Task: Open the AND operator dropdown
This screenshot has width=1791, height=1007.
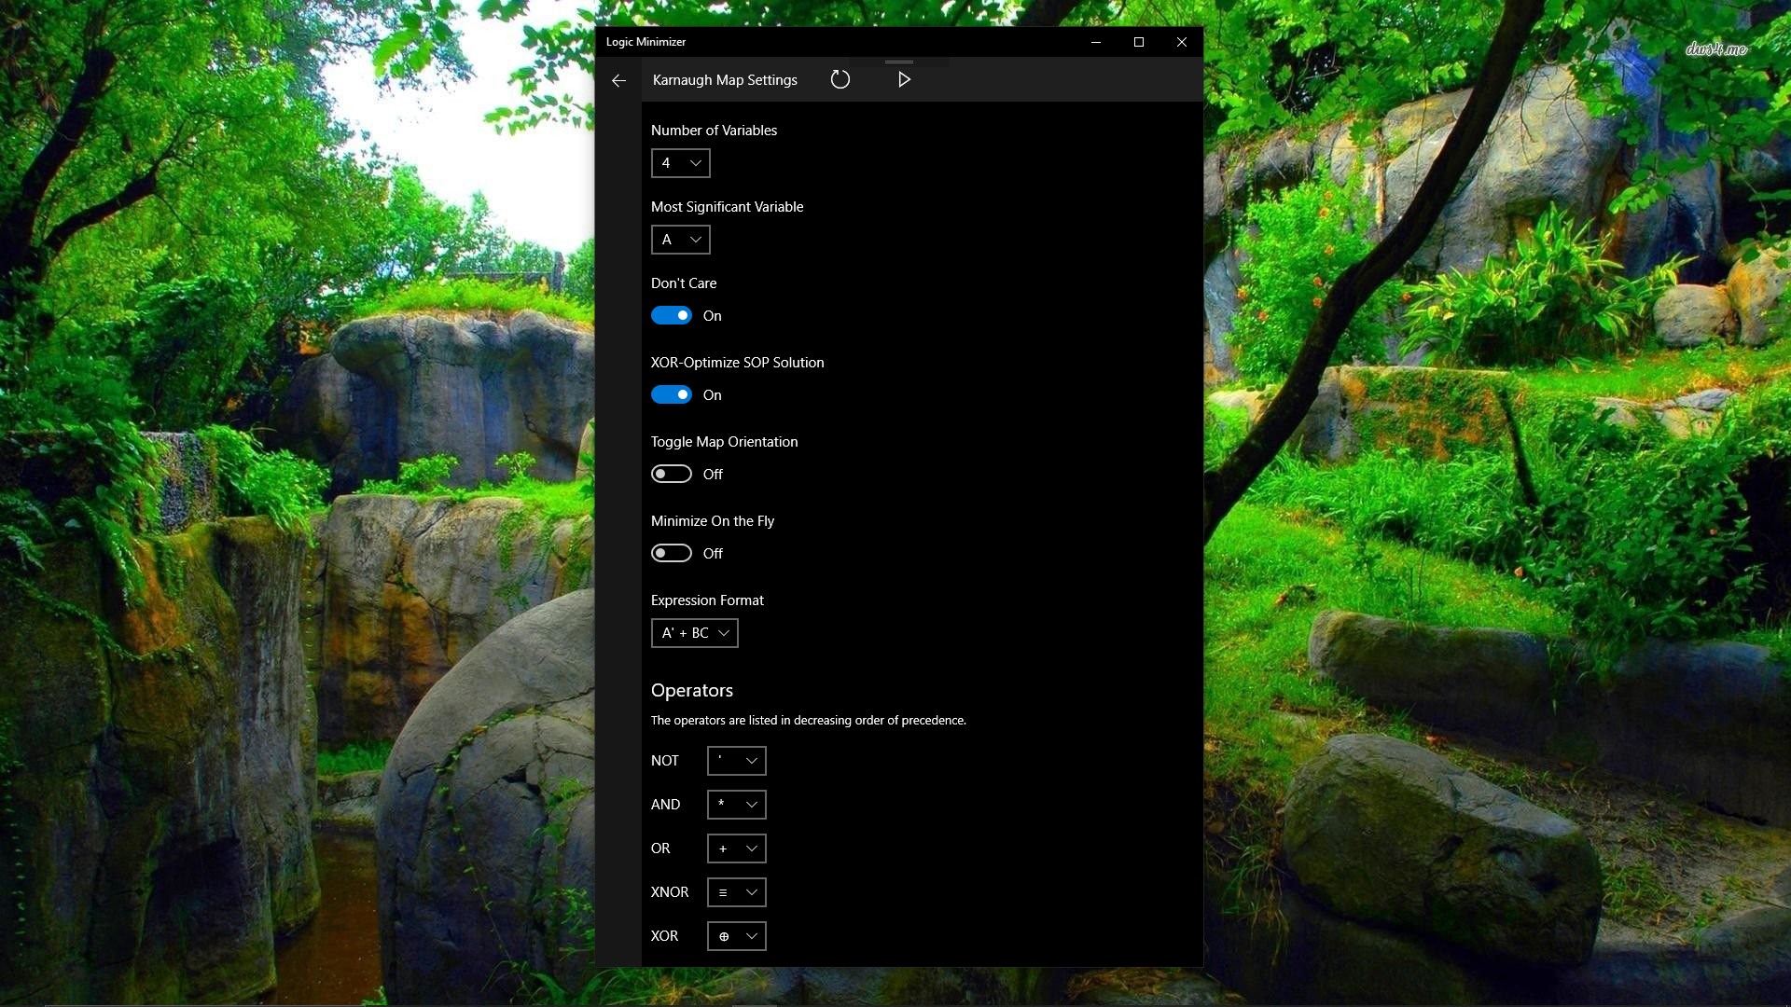Action: click(x=736, y=805)
